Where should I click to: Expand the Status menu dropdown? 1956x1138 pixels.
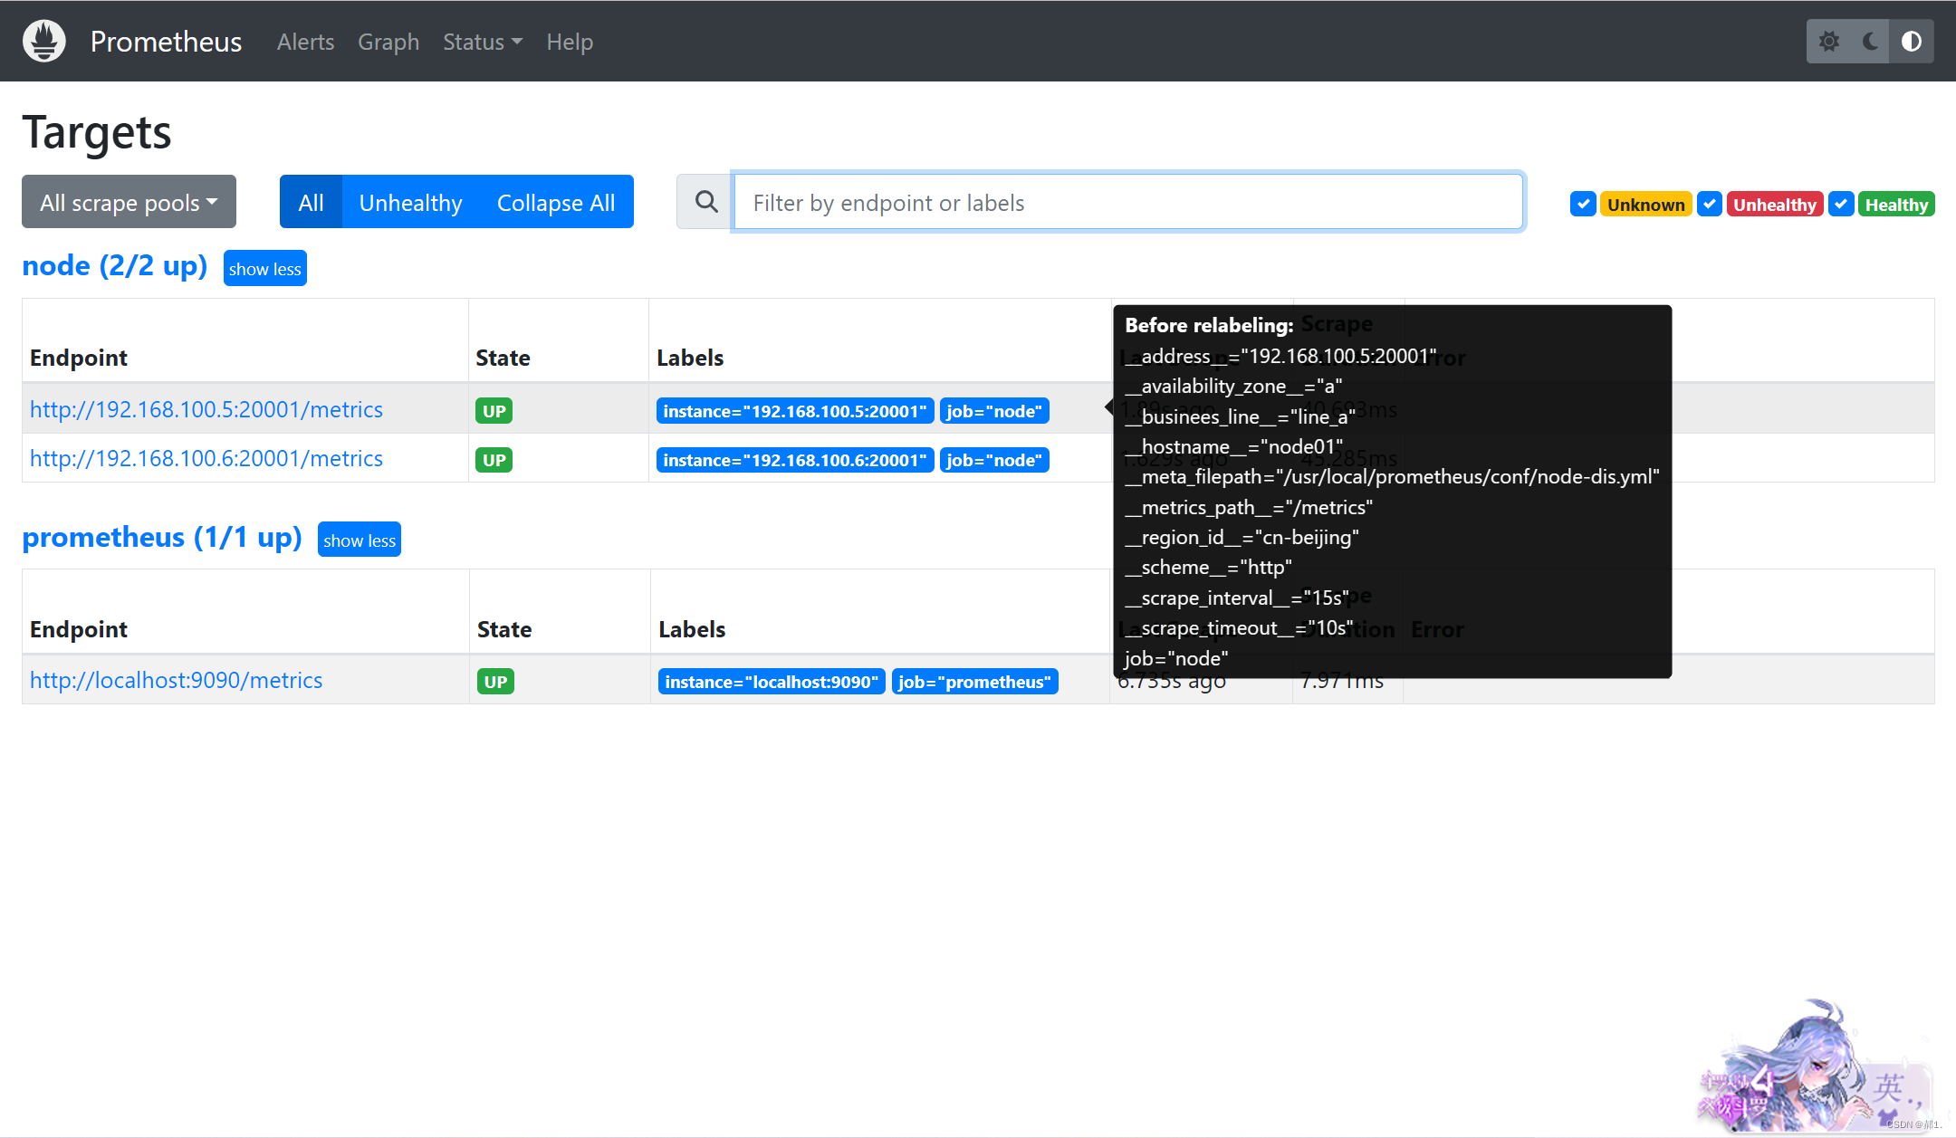[x=482, y=42]
